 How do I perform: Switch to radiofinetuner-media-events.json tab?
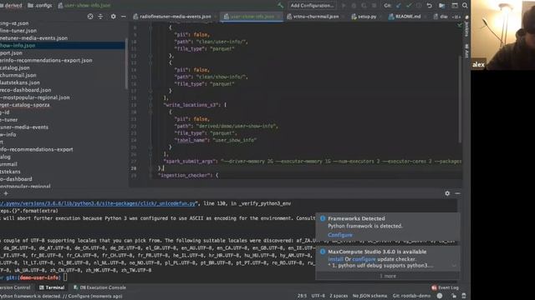point(173,17)
